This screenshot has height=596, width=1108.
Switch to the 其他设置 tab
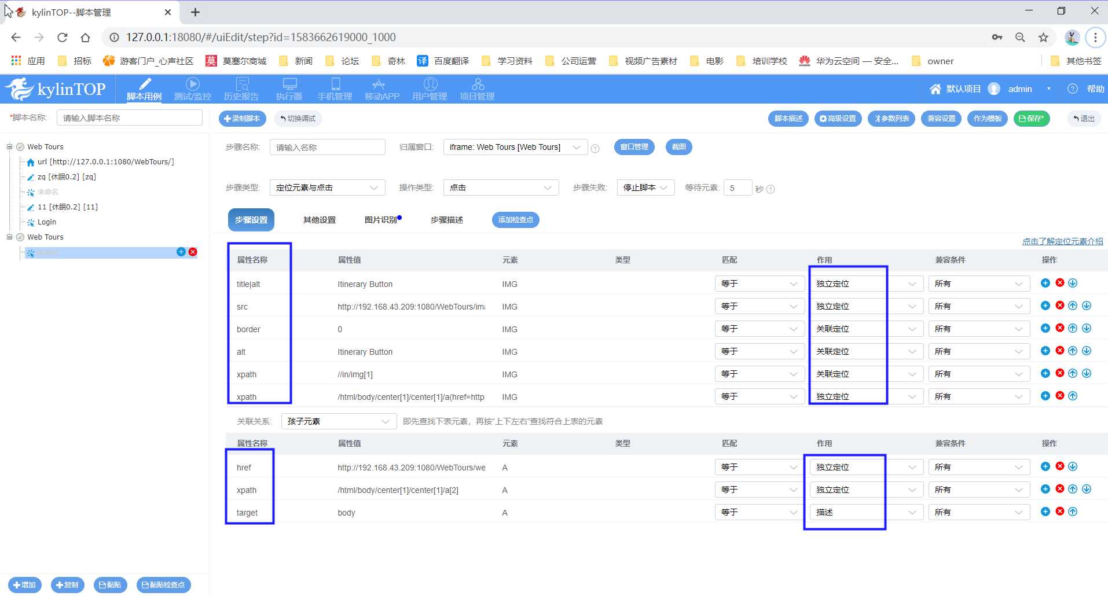(x=320, y=220)
